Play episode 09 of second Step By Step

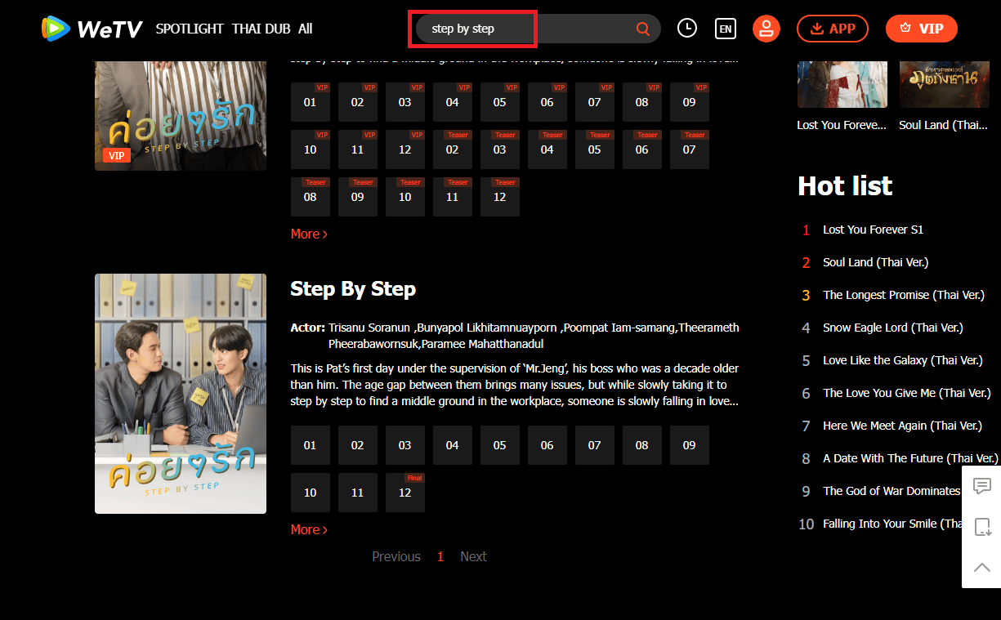click(x=690, y=445)
